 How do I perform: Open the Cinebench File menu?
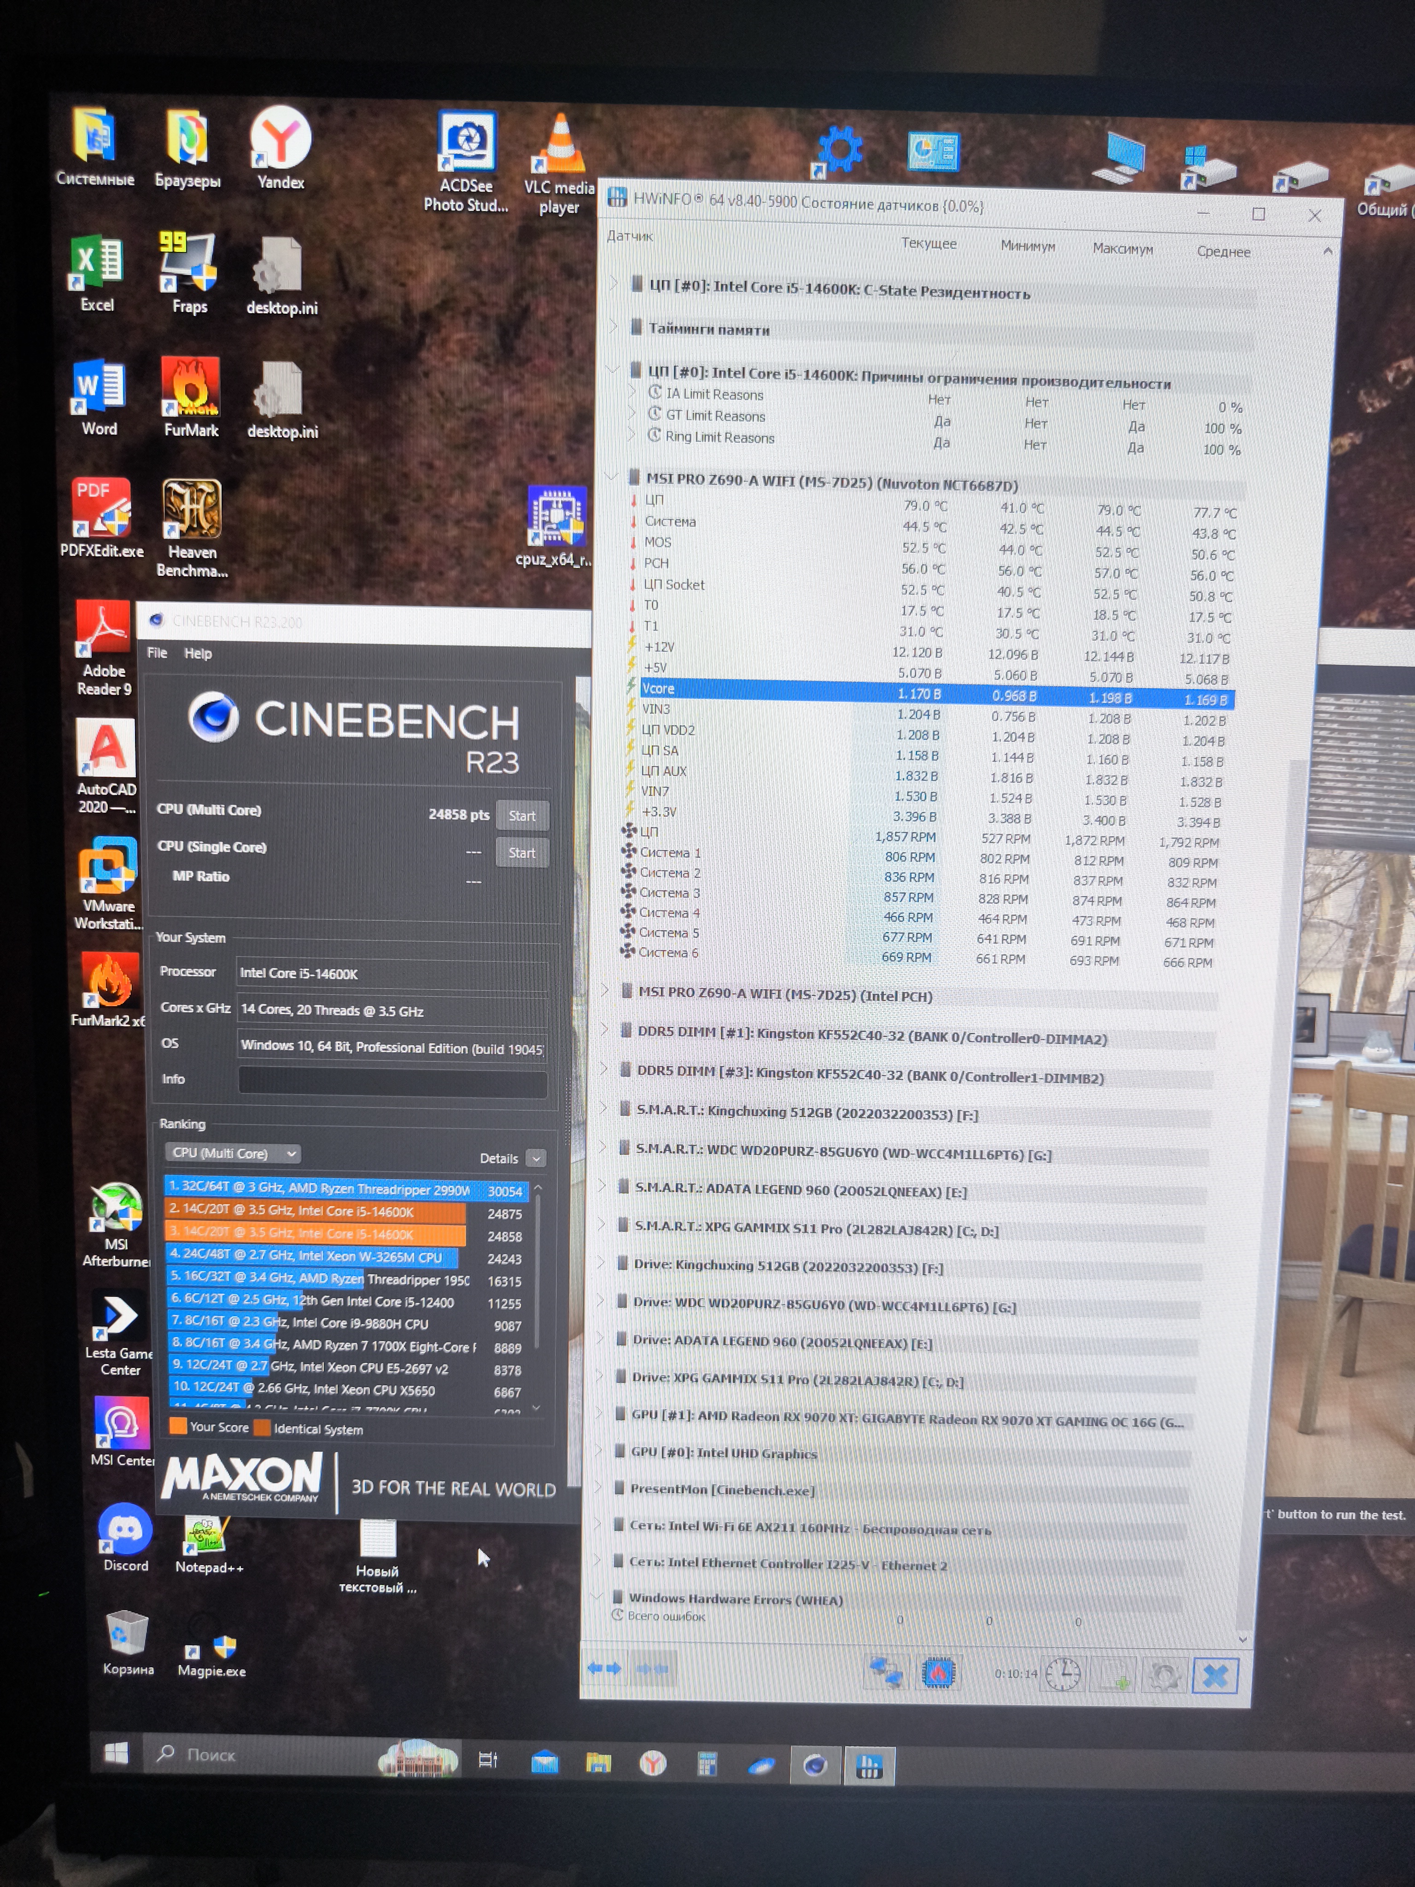157,653
